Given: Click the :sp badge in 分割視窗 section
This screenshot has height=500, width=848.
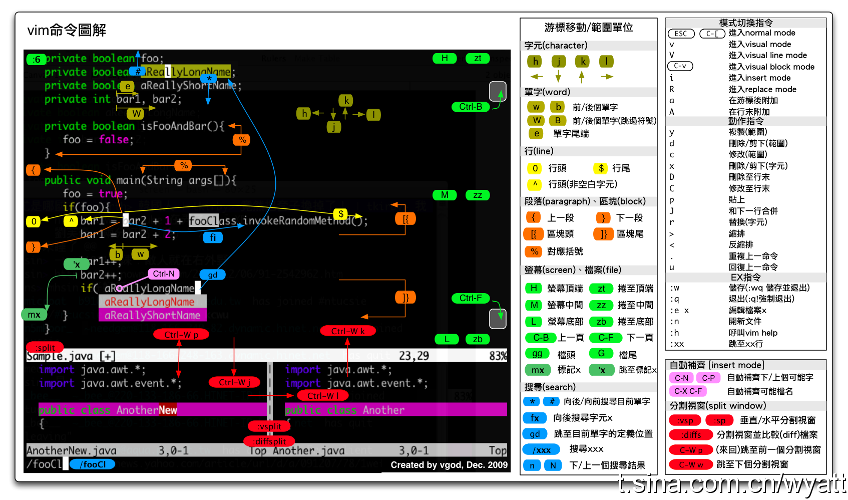Looking at the screenshot, I should [719, 420].
